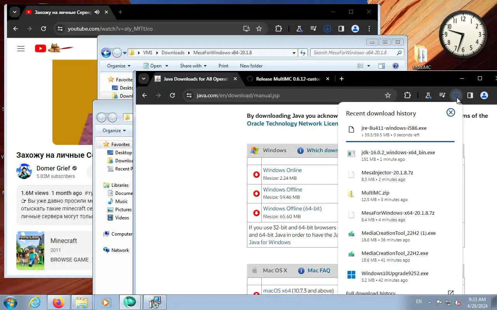This screenshot has width=497, height=310.
Task: Open the Windows Start menu
Action: click(x=10, y=302)
